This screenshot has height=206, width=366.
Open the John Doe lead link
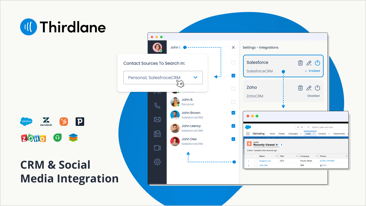[264, 165]
